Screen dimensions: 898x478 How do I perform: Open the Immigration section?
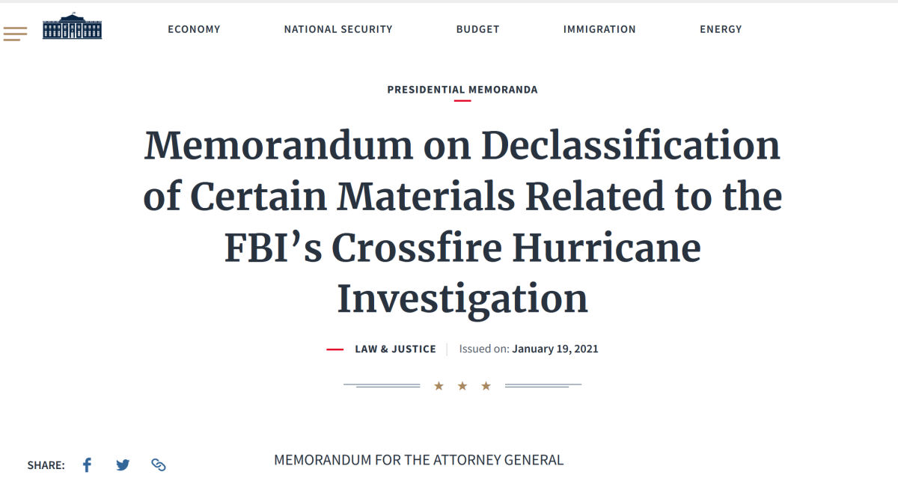tap(599, 29)
